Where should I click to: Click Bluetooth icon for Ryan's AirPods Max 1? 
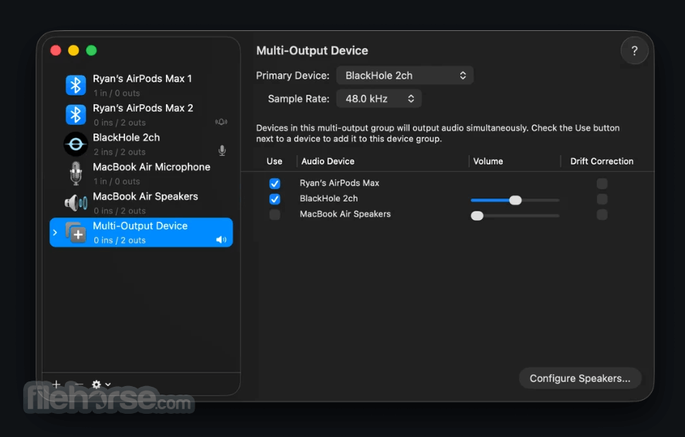point(76,85)
